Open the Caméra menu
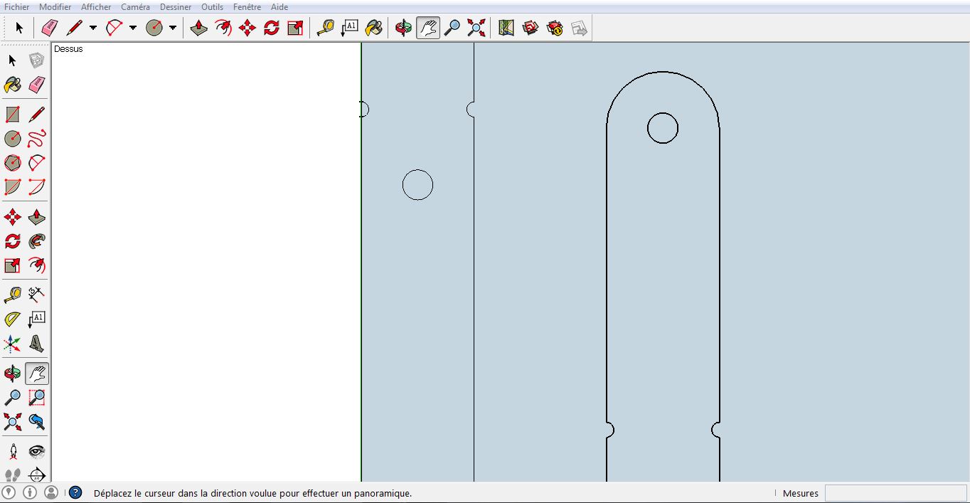Image resolution: width=970 pixels, height=503 pixels. pos(135,7)
